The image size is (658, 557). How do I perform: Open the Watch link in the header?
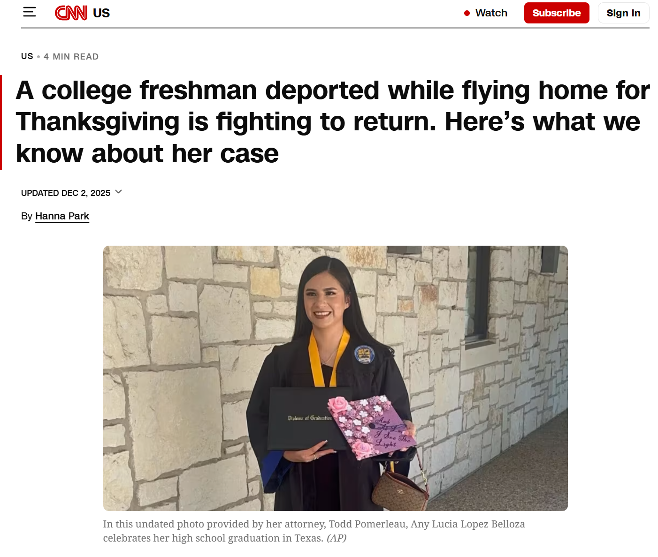491,13
